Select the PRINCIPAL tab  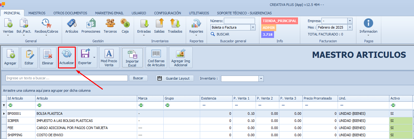tap(12, 13)
